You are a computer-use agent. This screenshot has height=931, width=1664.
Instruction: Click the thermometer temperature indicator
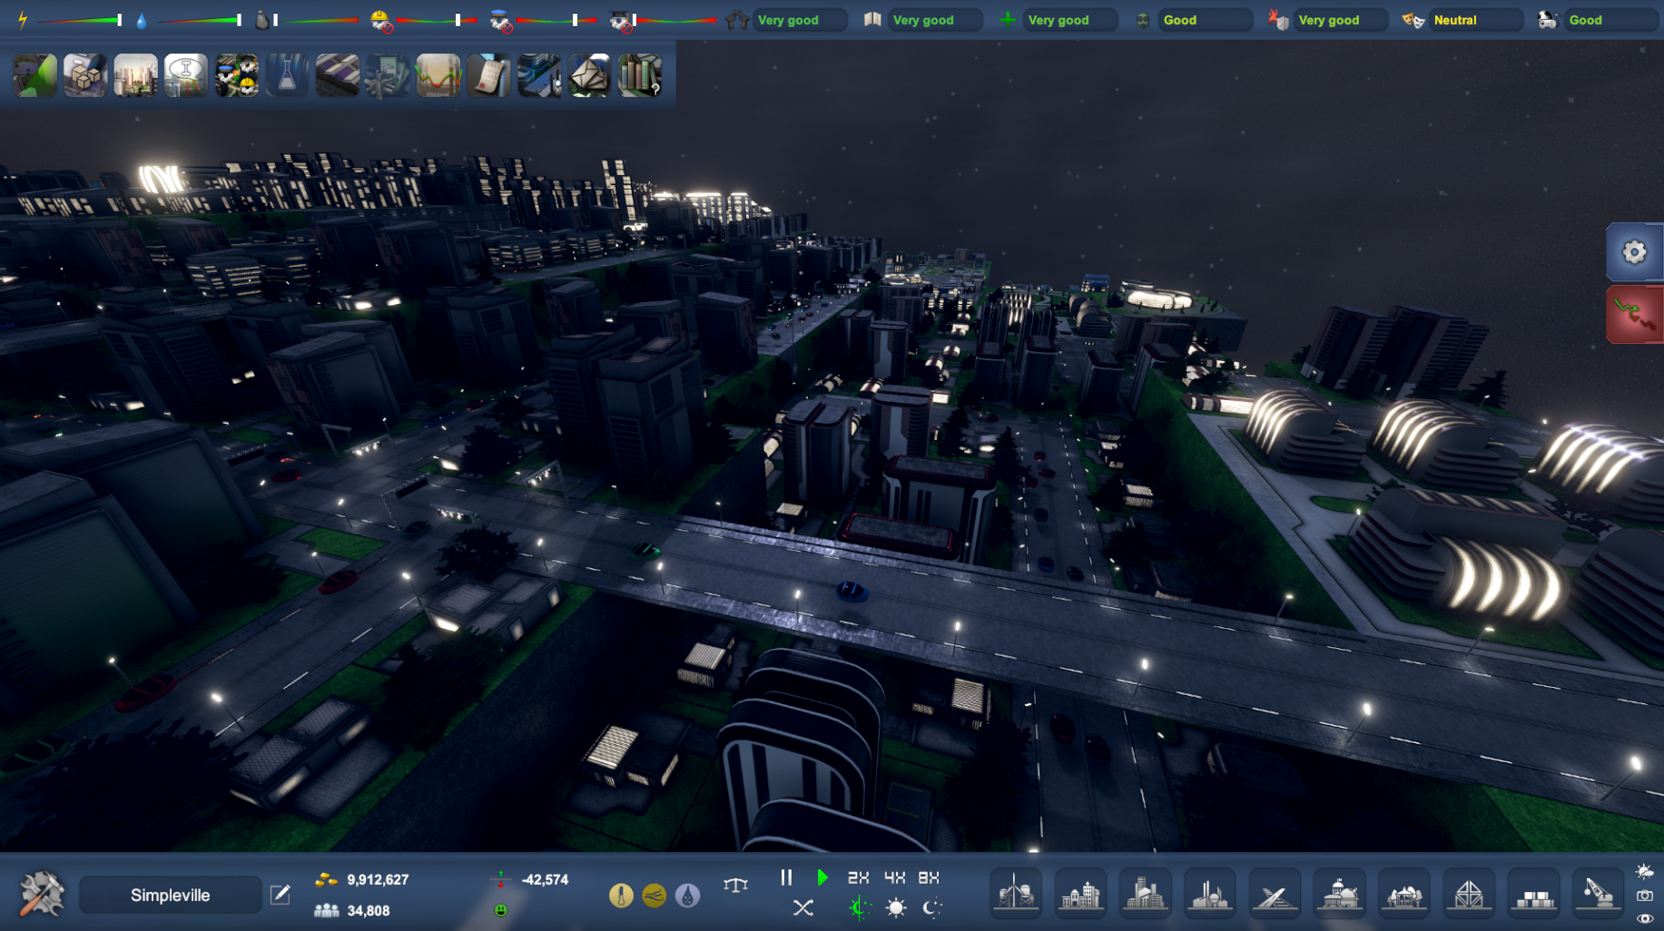621,896
